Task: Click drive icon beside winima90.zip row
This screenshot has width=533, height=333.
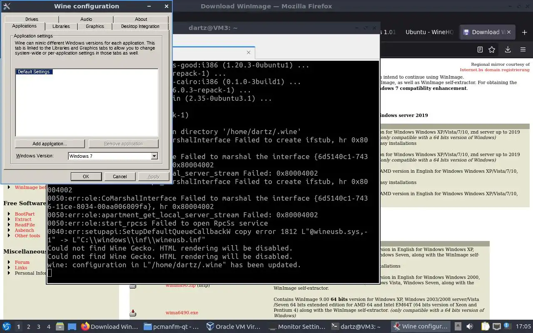Action: (x=133, y=286)
